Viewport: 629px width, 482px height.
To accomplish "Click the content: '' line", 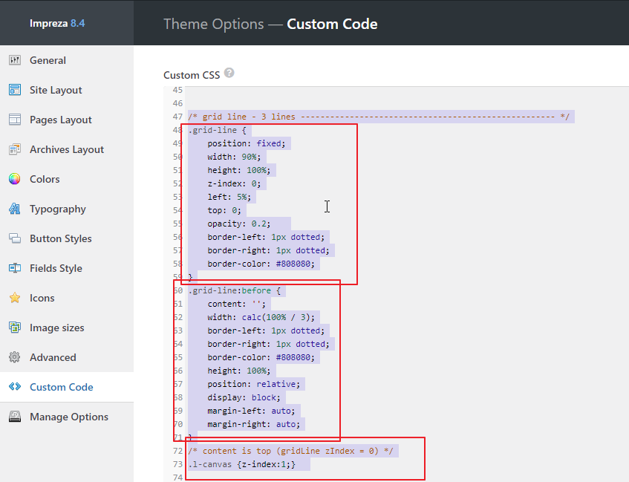I will [x=236, y=304].
